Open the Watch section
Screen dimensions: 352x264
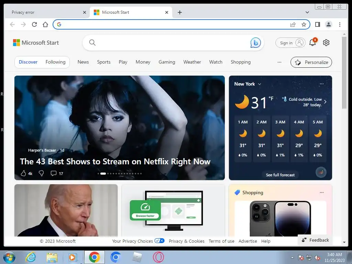(x=216, y=62)
